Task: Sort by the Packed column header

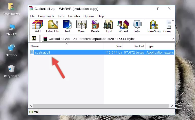Action: pyautogui.click(x=134, y=46)
